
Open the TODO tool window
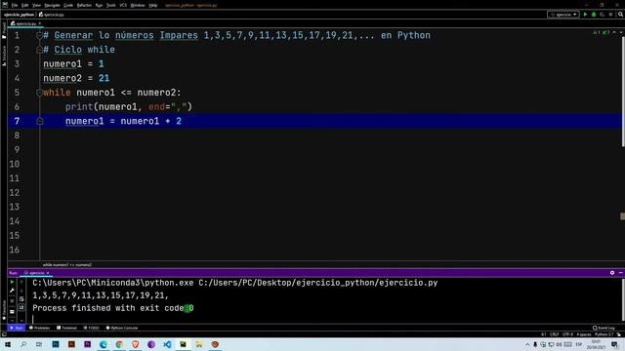pyautogui.click(x=91, y=328)
